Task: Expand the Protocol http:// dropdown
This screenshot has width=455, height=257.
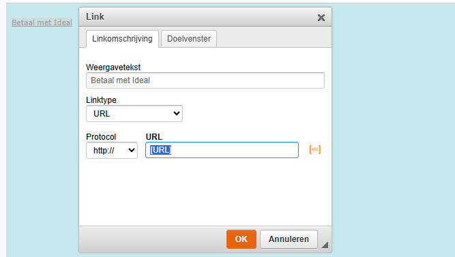Action: click(x=112, y=150)
